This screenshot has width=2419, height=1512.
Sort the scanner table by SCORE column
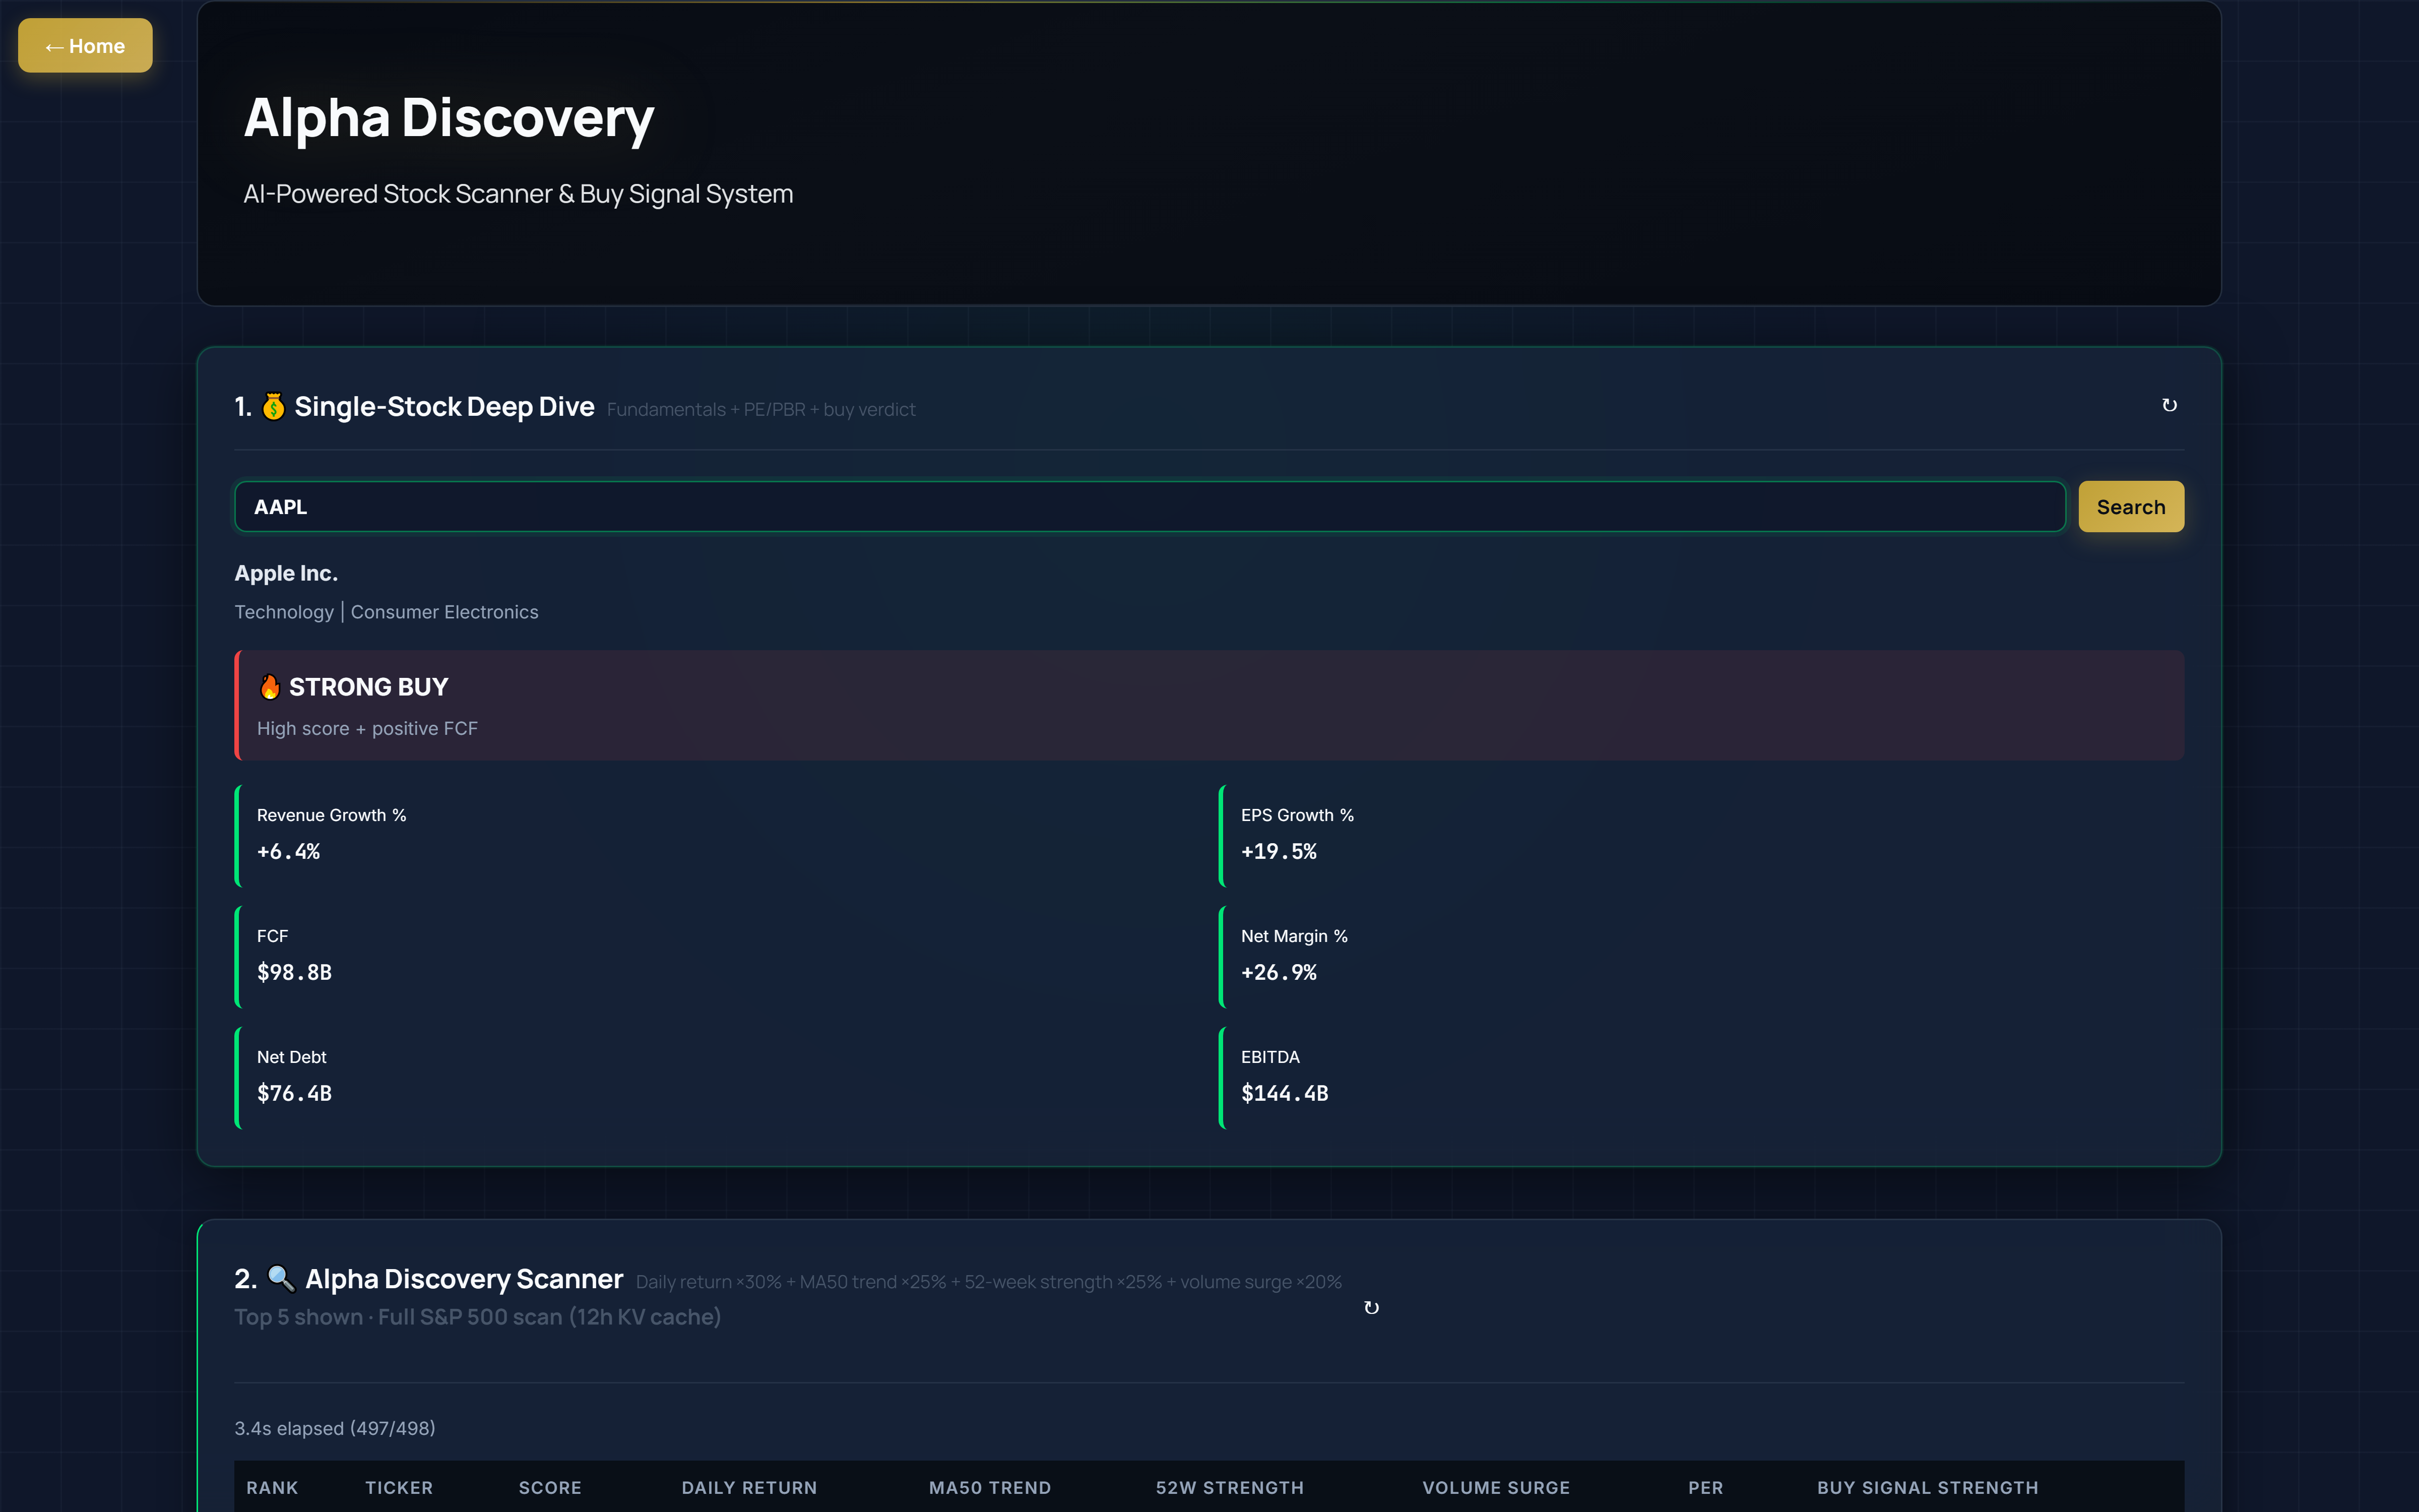pyautogui.click(x=551, y=1487)
